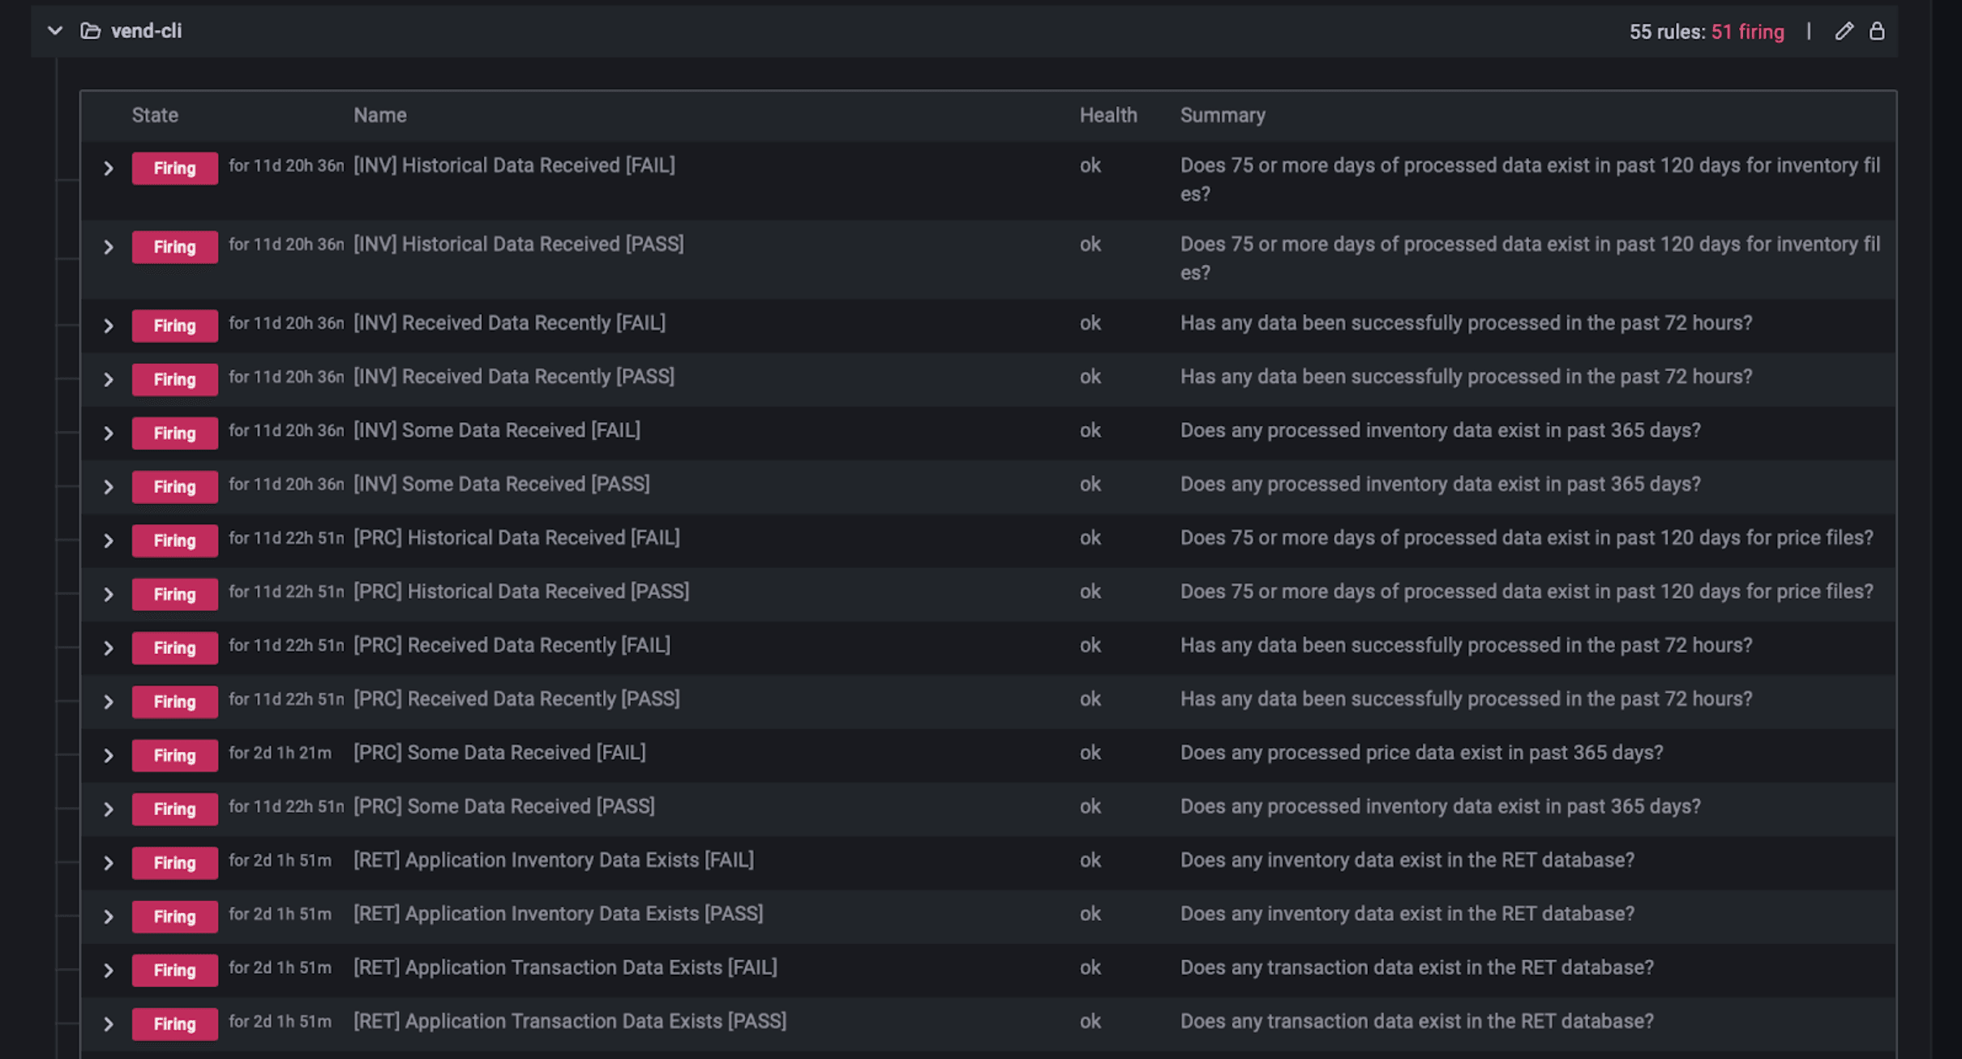Screen dimensions: 1962x1059
Task: Open [INV] Received Data Recently [PASS] rule name
Action: [513, 377]
